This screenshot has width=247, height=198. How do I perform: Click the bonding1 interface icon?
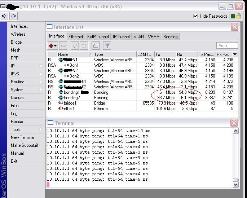click(x=61, y=92)
